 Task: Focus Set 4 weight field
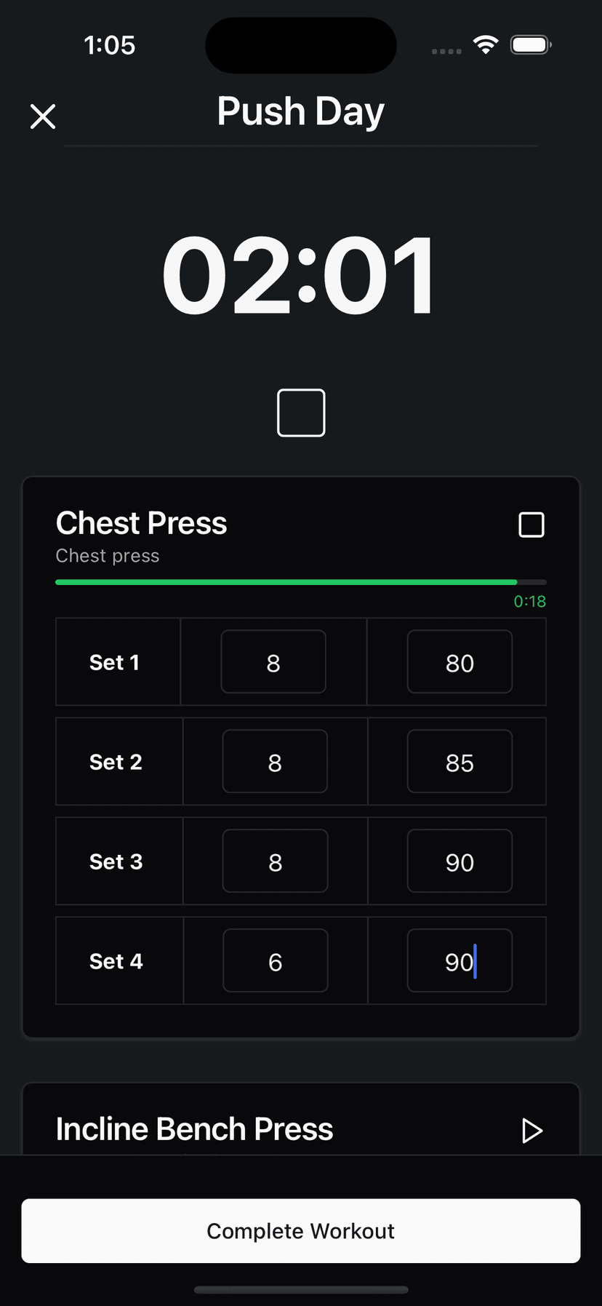[x=459, y=961]
